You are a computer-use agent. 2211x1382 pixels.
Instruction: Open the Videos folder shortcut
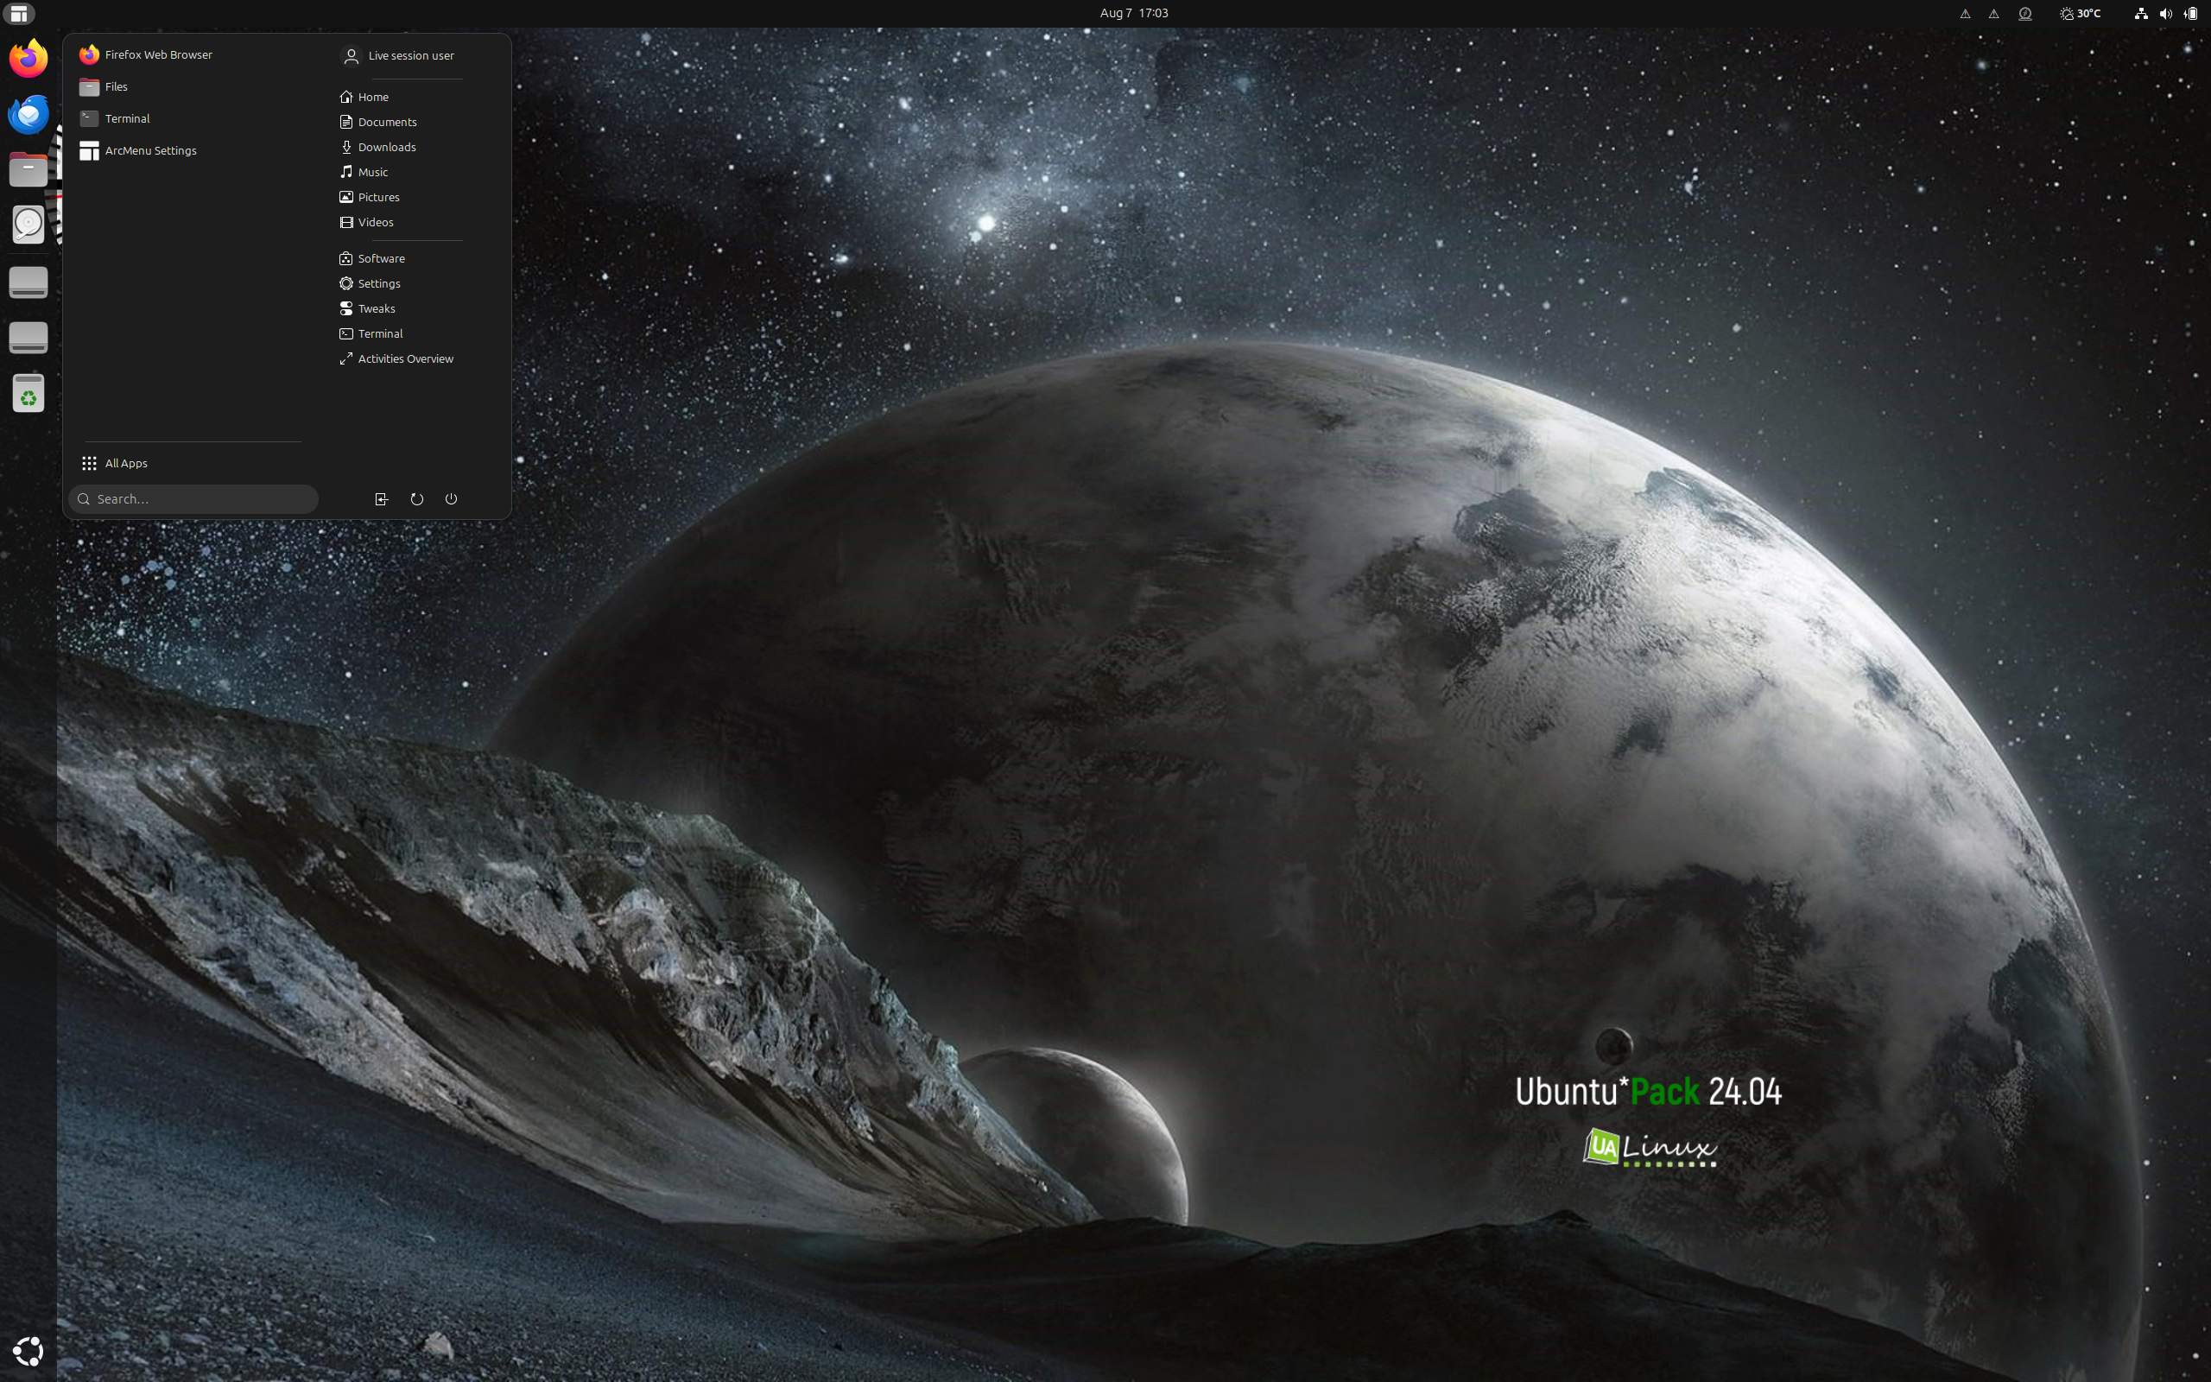pos(415,222)
